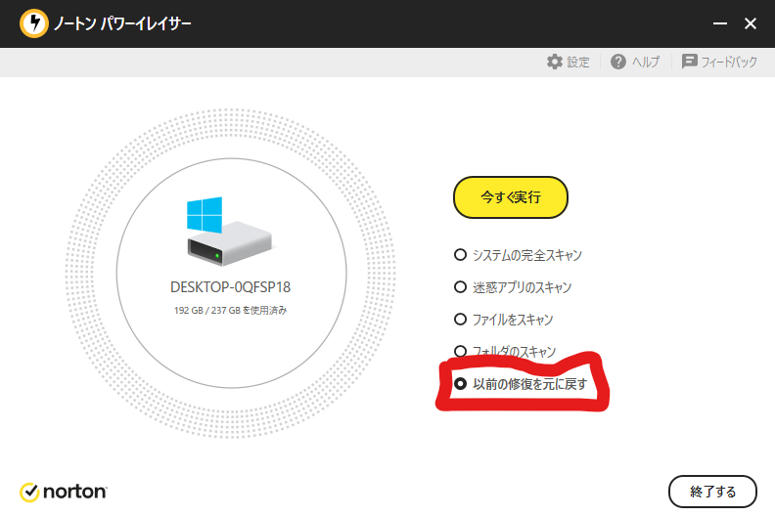Viewport: 775px width, 516px height.
Task: Click the norton checkmark logo
Action: [x=29, y=492]
